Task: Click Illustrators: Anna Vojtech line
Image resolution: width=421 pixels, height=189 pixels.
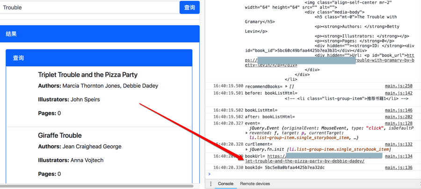Action: [x=71, y=161]
